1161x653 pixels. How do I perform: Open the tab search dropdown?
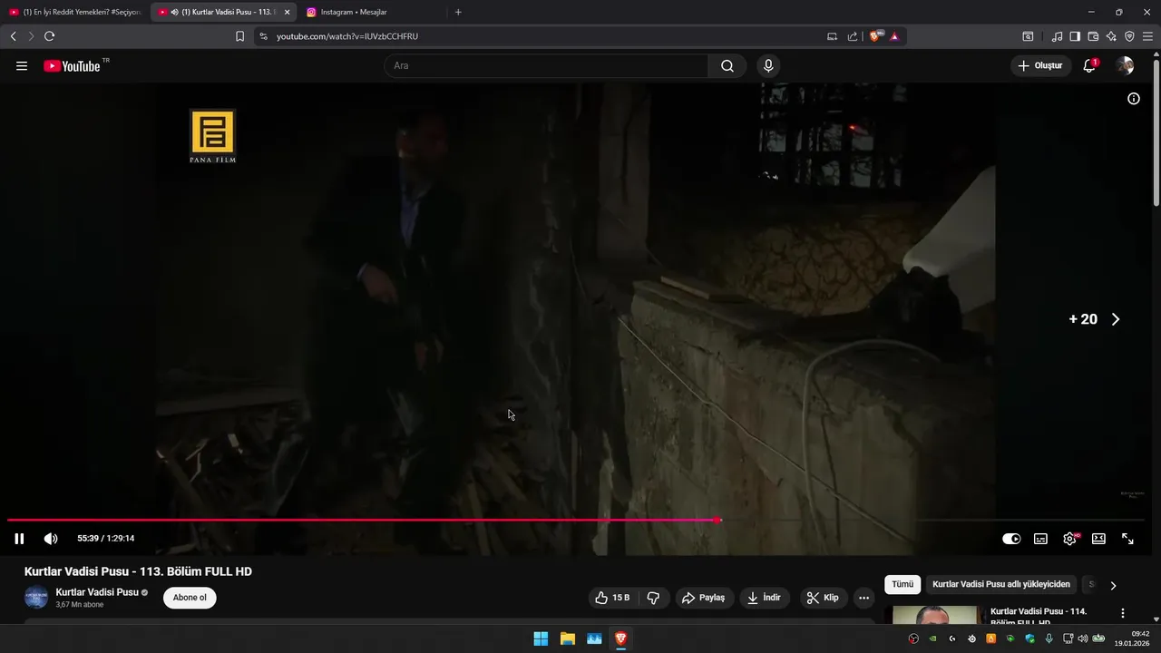pyautogui.click(x=1028, y=36)
